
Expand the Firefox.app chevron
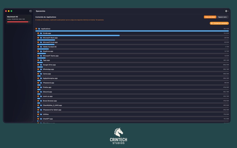click(x=38, y=87)
